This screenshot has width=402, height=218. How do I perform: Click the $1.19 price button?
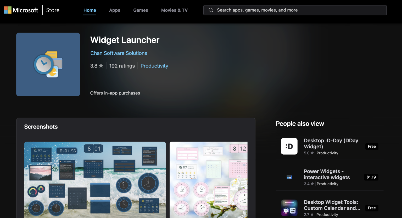[371, 177]
